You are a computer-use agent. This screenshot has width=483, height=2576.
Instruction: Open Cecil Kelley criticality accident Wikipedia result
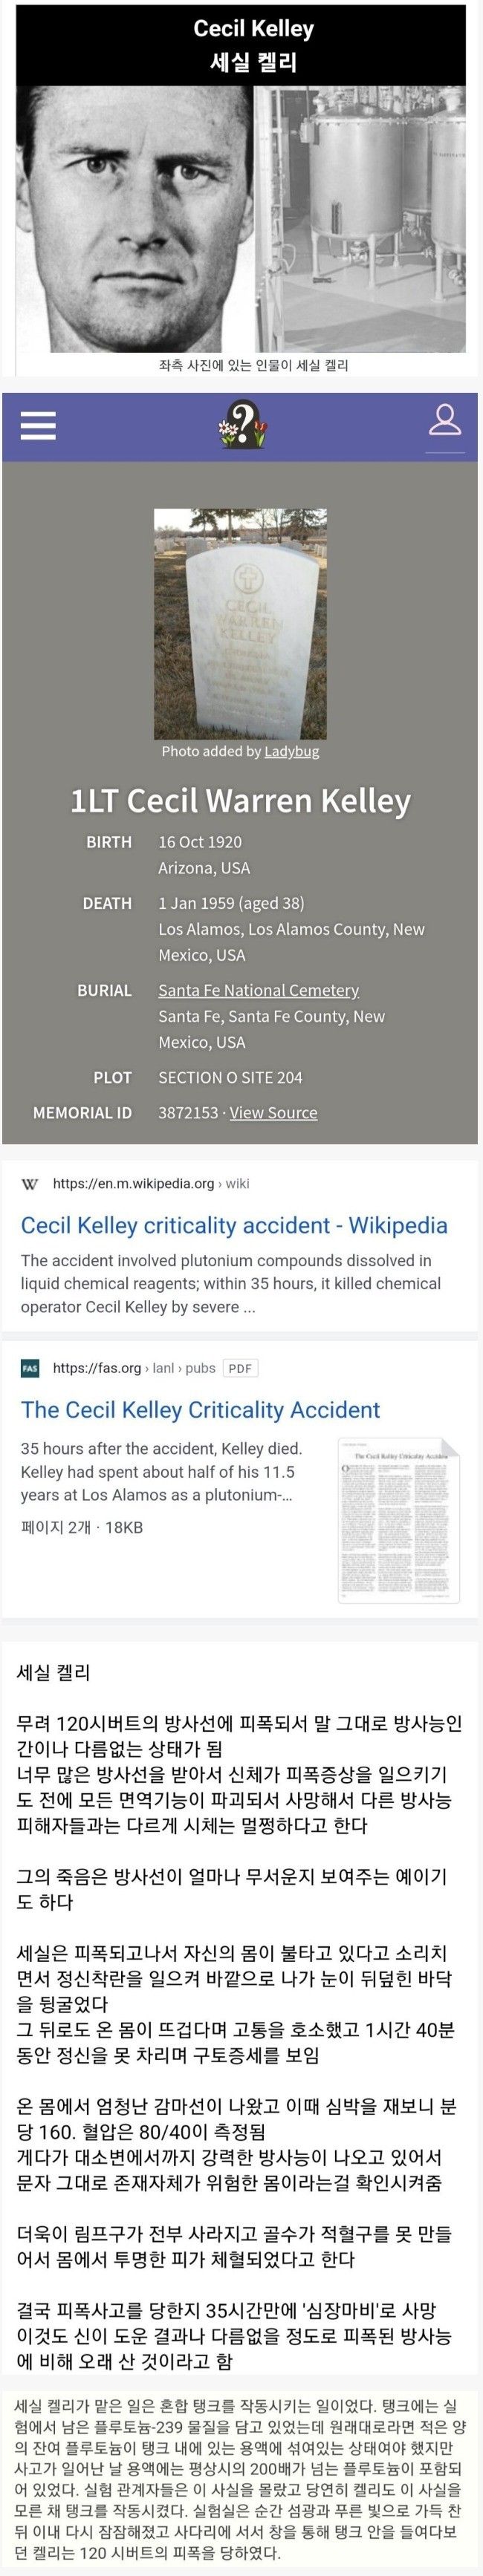point(234,1225)
